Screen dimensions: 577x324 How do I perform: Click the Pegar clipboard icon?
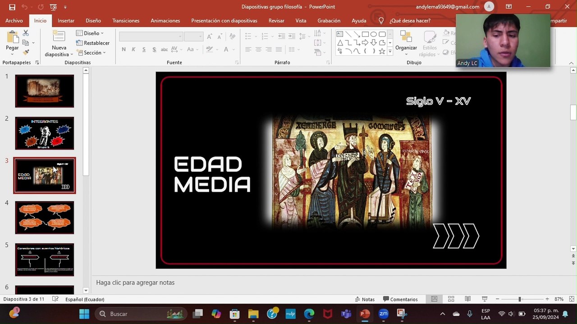12,36
